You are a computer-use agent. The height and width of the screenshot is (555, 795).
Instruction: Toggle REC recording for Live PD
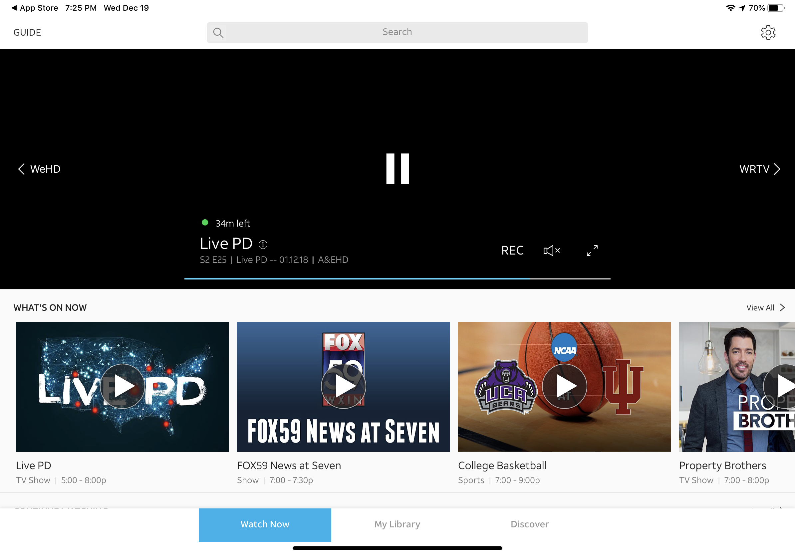(x=512, y=250)
